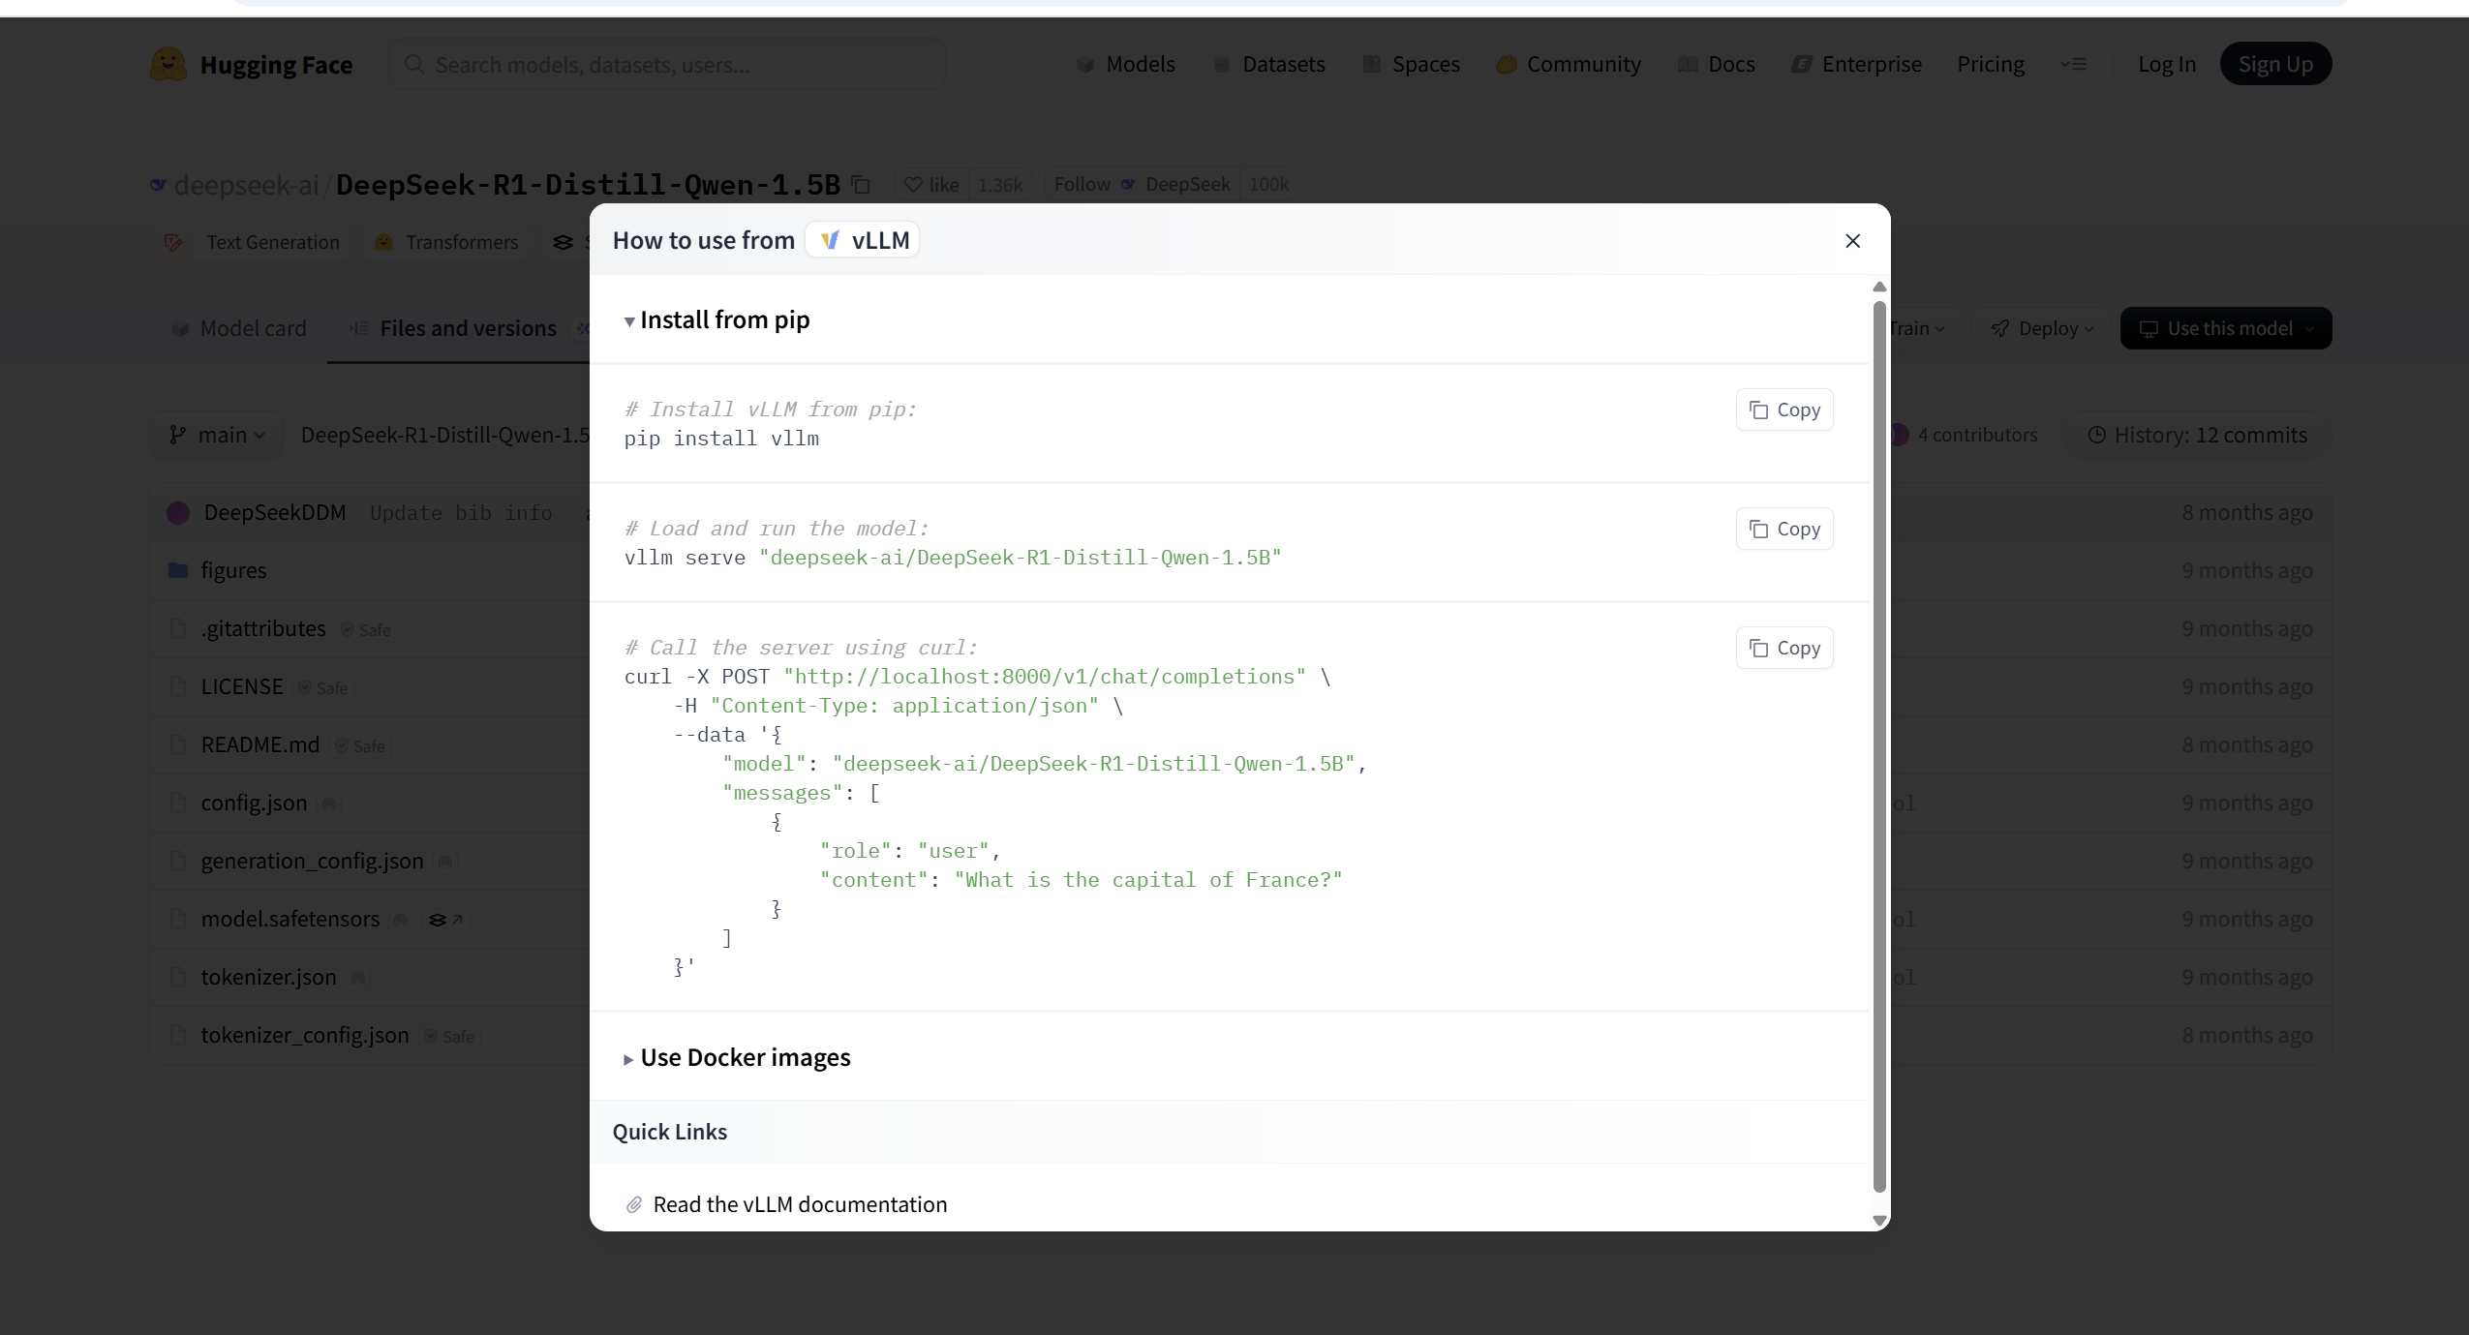
Task: Open the README.md file
Action: [260, 745]
